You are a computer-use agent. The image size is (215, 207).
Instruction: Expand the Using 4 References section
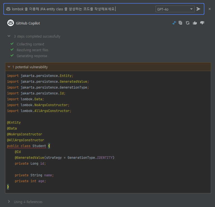coord(9,201)
